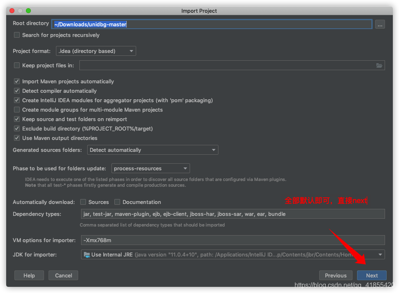
Task: Uncheck Import Maven projects automatically
Action: coord(17,81)
